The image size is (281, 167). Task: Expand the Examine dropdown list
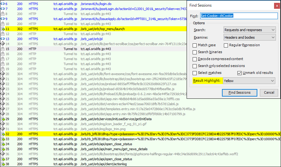249,37
